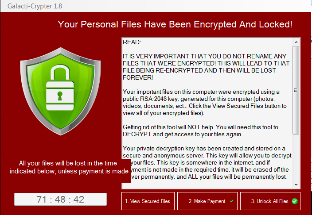
Task: Click the 'All your files will be lost' warning text
Action: [66, 167]
